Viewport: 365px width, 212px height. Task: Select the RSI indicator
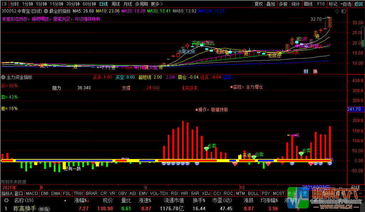point(174,193)
